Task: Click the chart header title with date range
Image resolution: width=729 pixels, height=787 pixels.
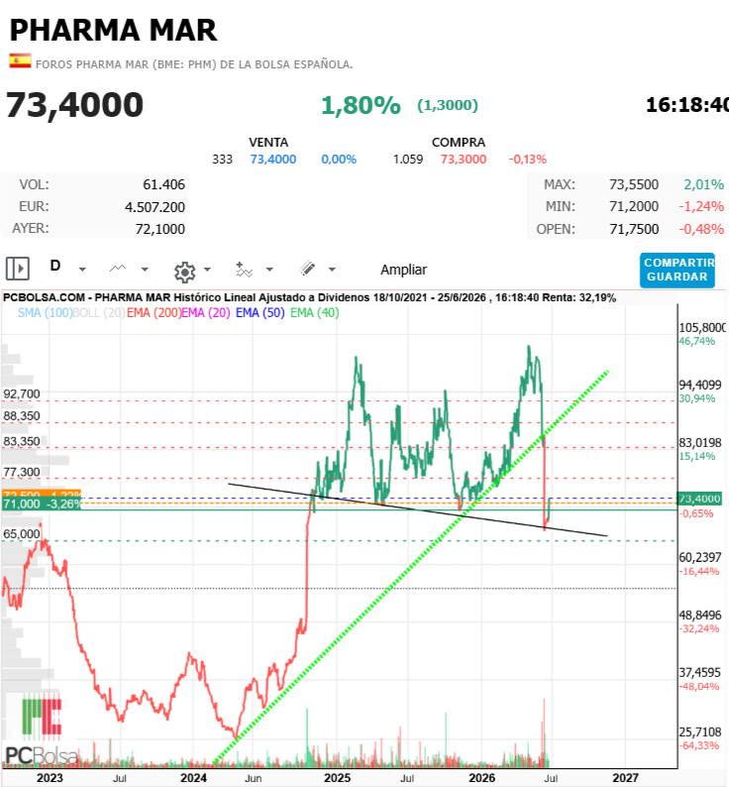Action: click(310, 297)
